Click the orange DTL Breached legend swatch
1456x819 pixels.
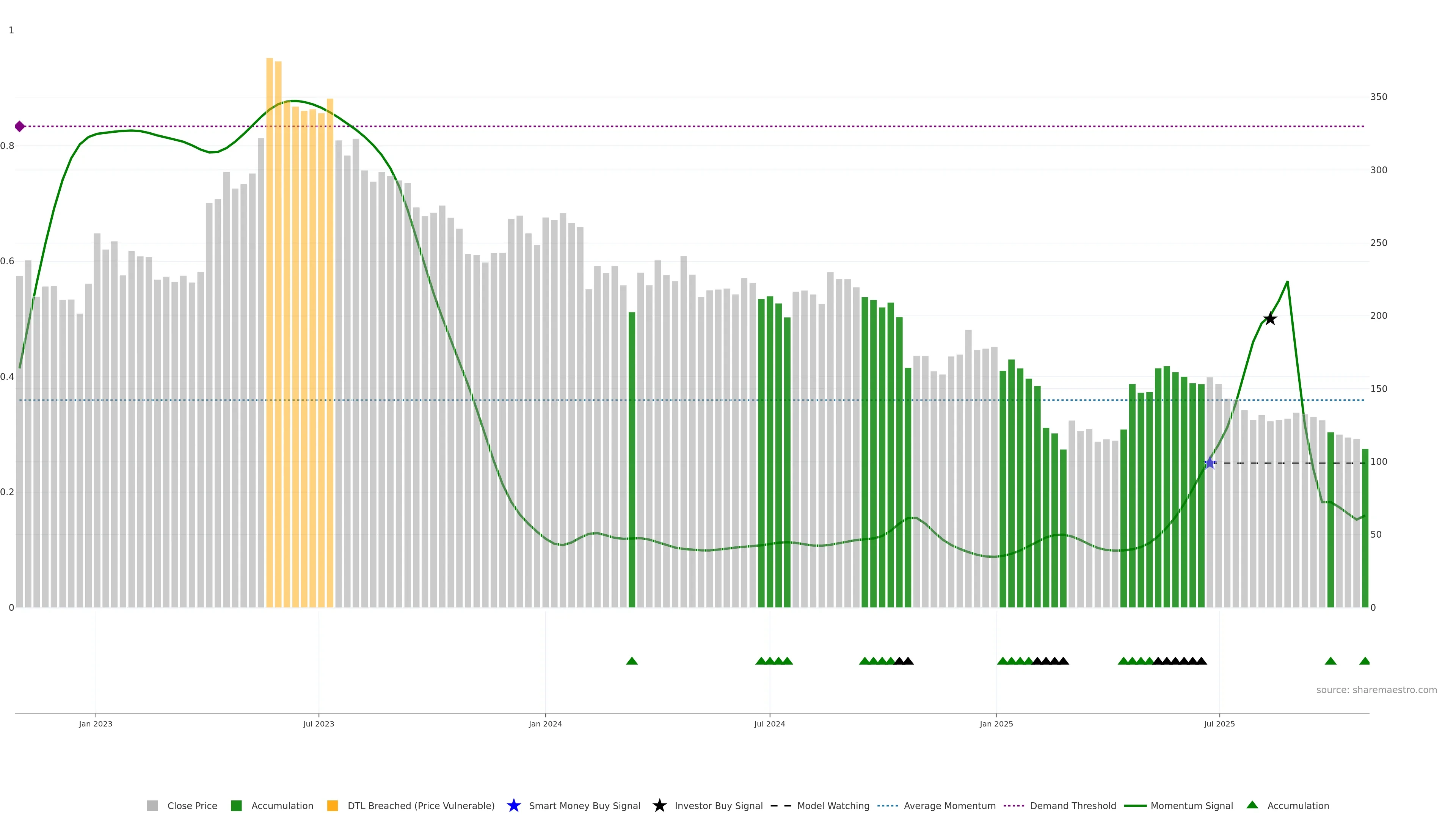pos(333,805)
